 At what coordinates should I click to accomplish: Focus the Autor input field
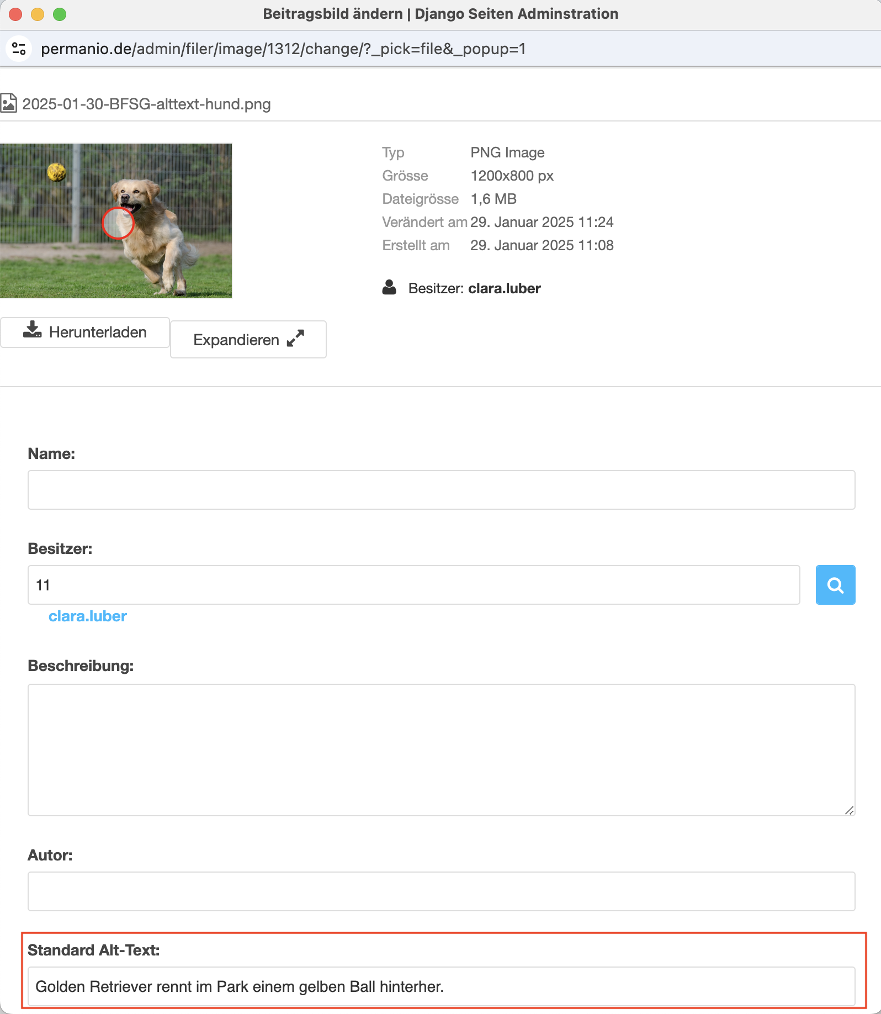(x=441, y=891)
